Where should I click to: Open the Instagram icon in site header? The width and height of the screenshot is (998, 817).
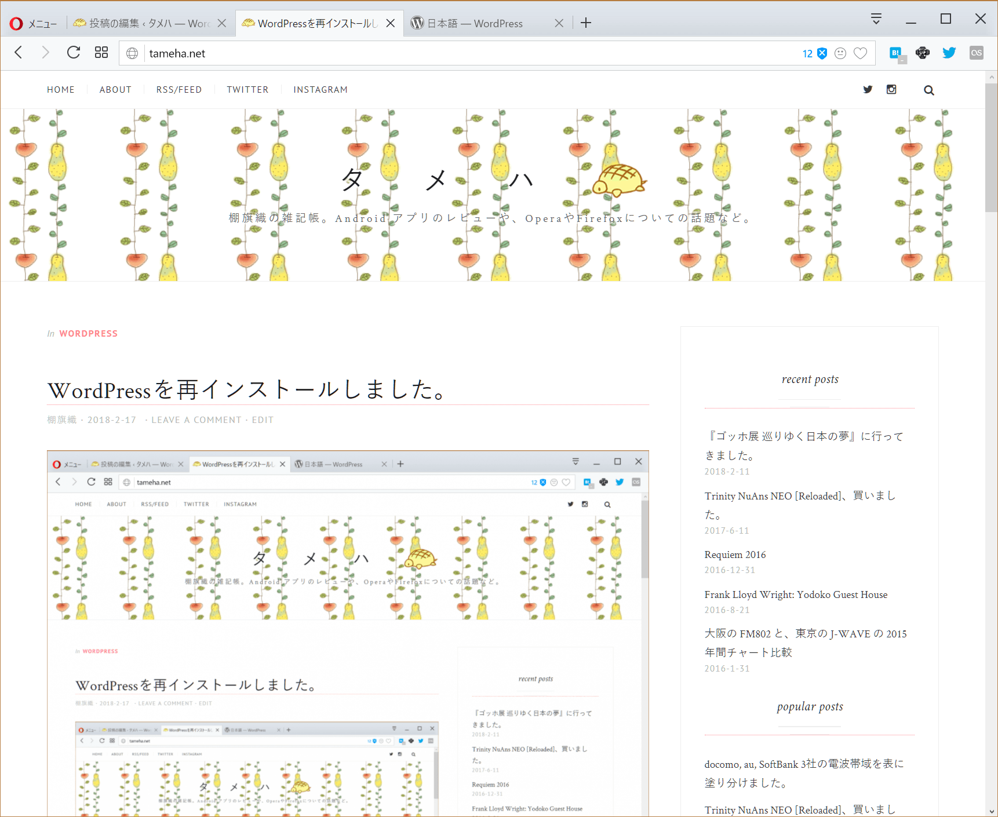click(x=891, y=89)
